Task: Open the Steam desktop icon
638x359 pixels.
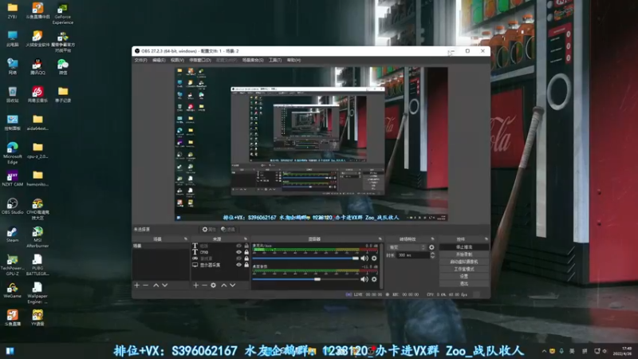Action: pyautogui.click(x=12, y=234)
